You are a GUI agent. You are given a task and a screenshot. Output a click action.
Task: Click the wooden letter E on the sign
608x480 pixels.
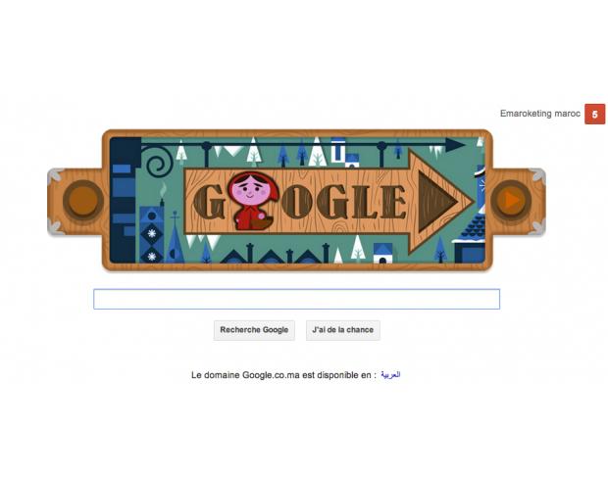tap(393, 202)
